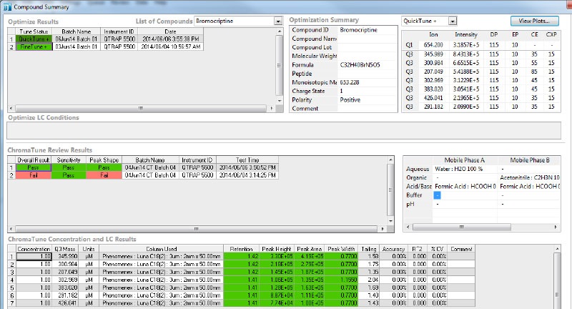Click the Optimize Results scrollbar up arrow
The width and height of the screenshot is (572, 309).
(x=279, y=32)
